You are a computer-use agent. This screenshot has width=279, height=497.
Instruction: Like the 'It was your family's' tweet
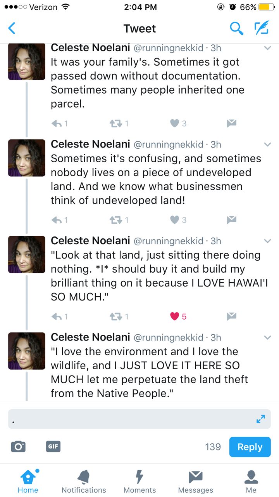175,123
